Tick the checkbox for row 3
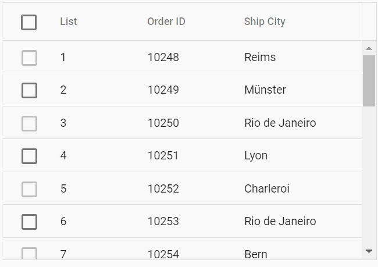This screenshot has height=267, width=378. pyautogui.click(x=28, y=123)
